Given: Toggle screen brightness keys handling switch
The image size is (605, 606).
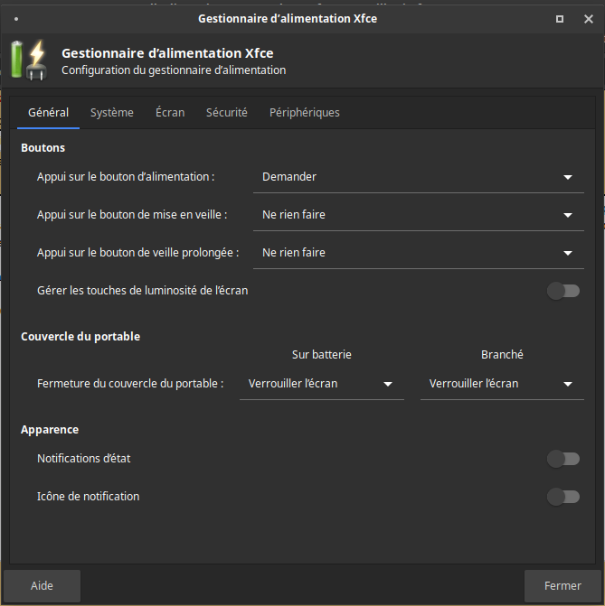Looking at the screenshot, I should [563, 291].
